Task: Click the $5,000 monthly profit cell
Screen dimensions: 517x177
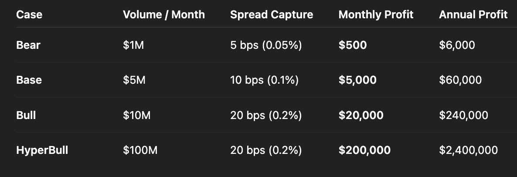Action: click(357, 80)
